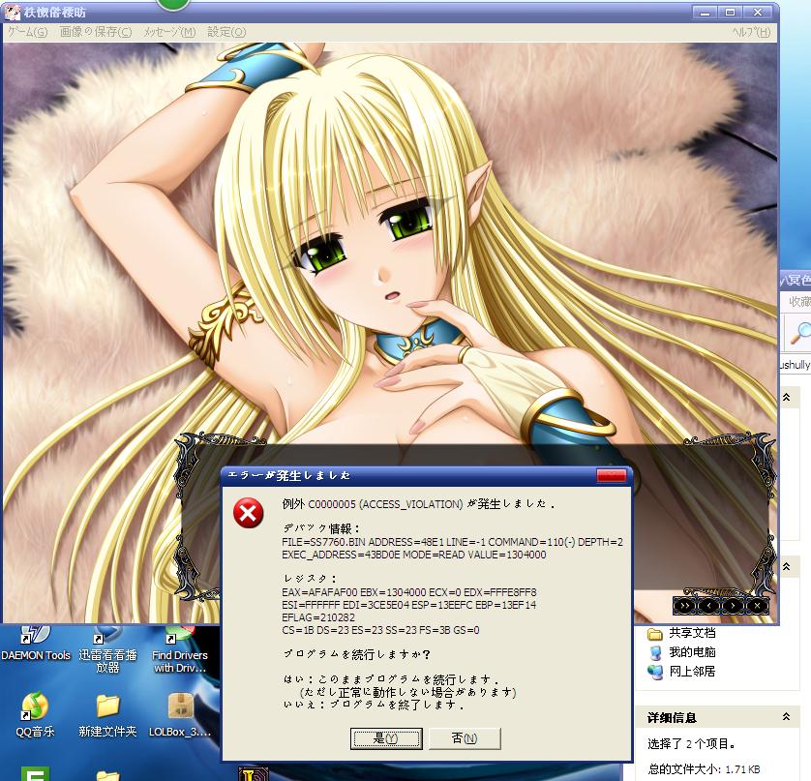
Task: Click the previous (<) game text control
Action: coord(709,606)
